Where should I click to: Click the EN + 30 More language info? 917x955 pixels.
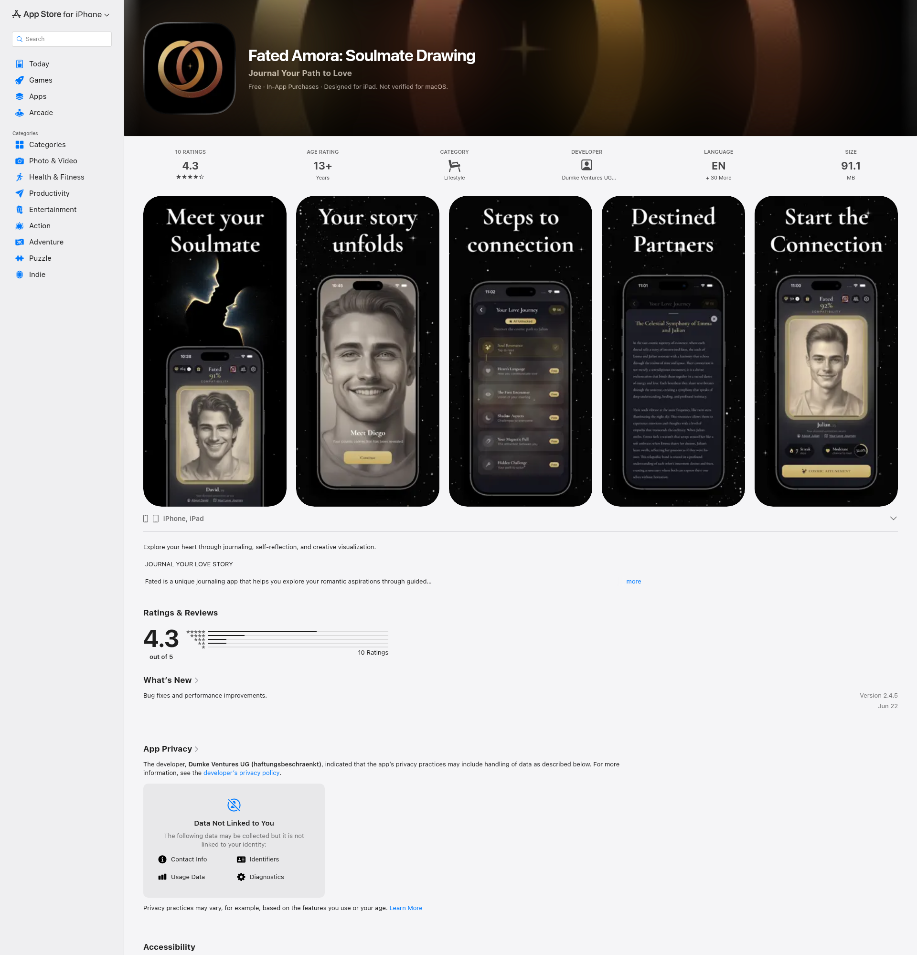[x=718, y=165]
